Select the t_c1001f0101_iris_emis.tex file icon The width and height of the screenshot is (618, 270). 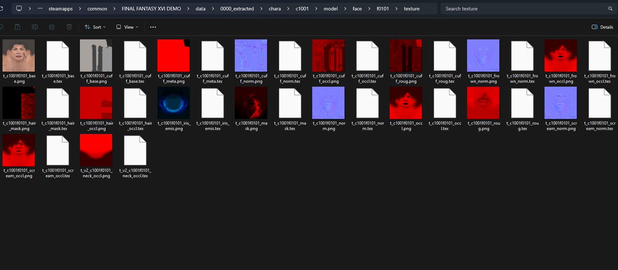tap(212, 103)
